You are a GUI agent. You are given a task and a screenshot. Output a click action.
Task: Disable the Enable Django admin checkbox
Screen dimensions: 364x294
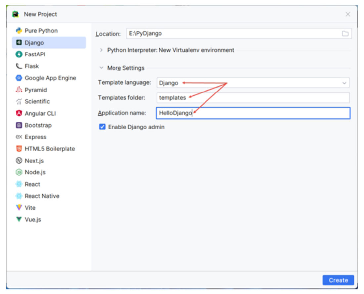[102, 127]
